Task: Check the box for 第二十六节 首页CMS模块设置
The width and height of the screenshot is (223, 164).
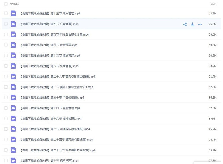Action: 6,77
